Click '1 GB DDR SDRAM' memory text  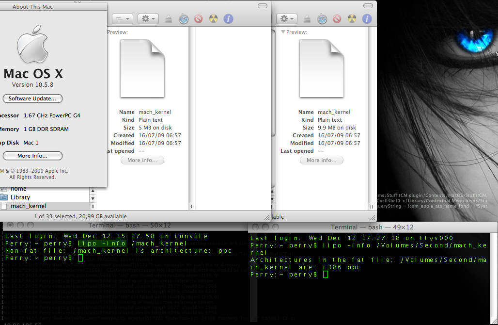click(x=46, y=129)
